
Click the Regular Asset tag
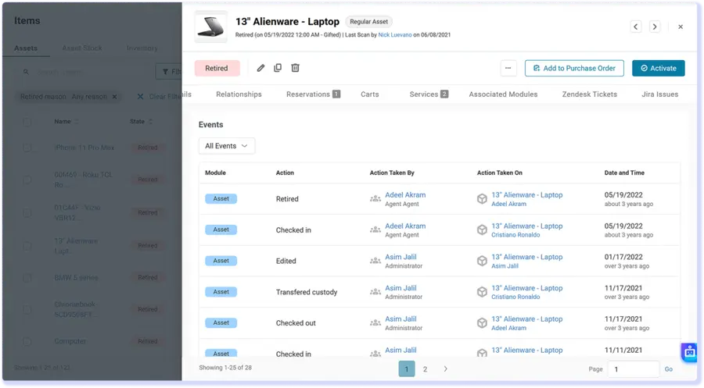point(368,22)
